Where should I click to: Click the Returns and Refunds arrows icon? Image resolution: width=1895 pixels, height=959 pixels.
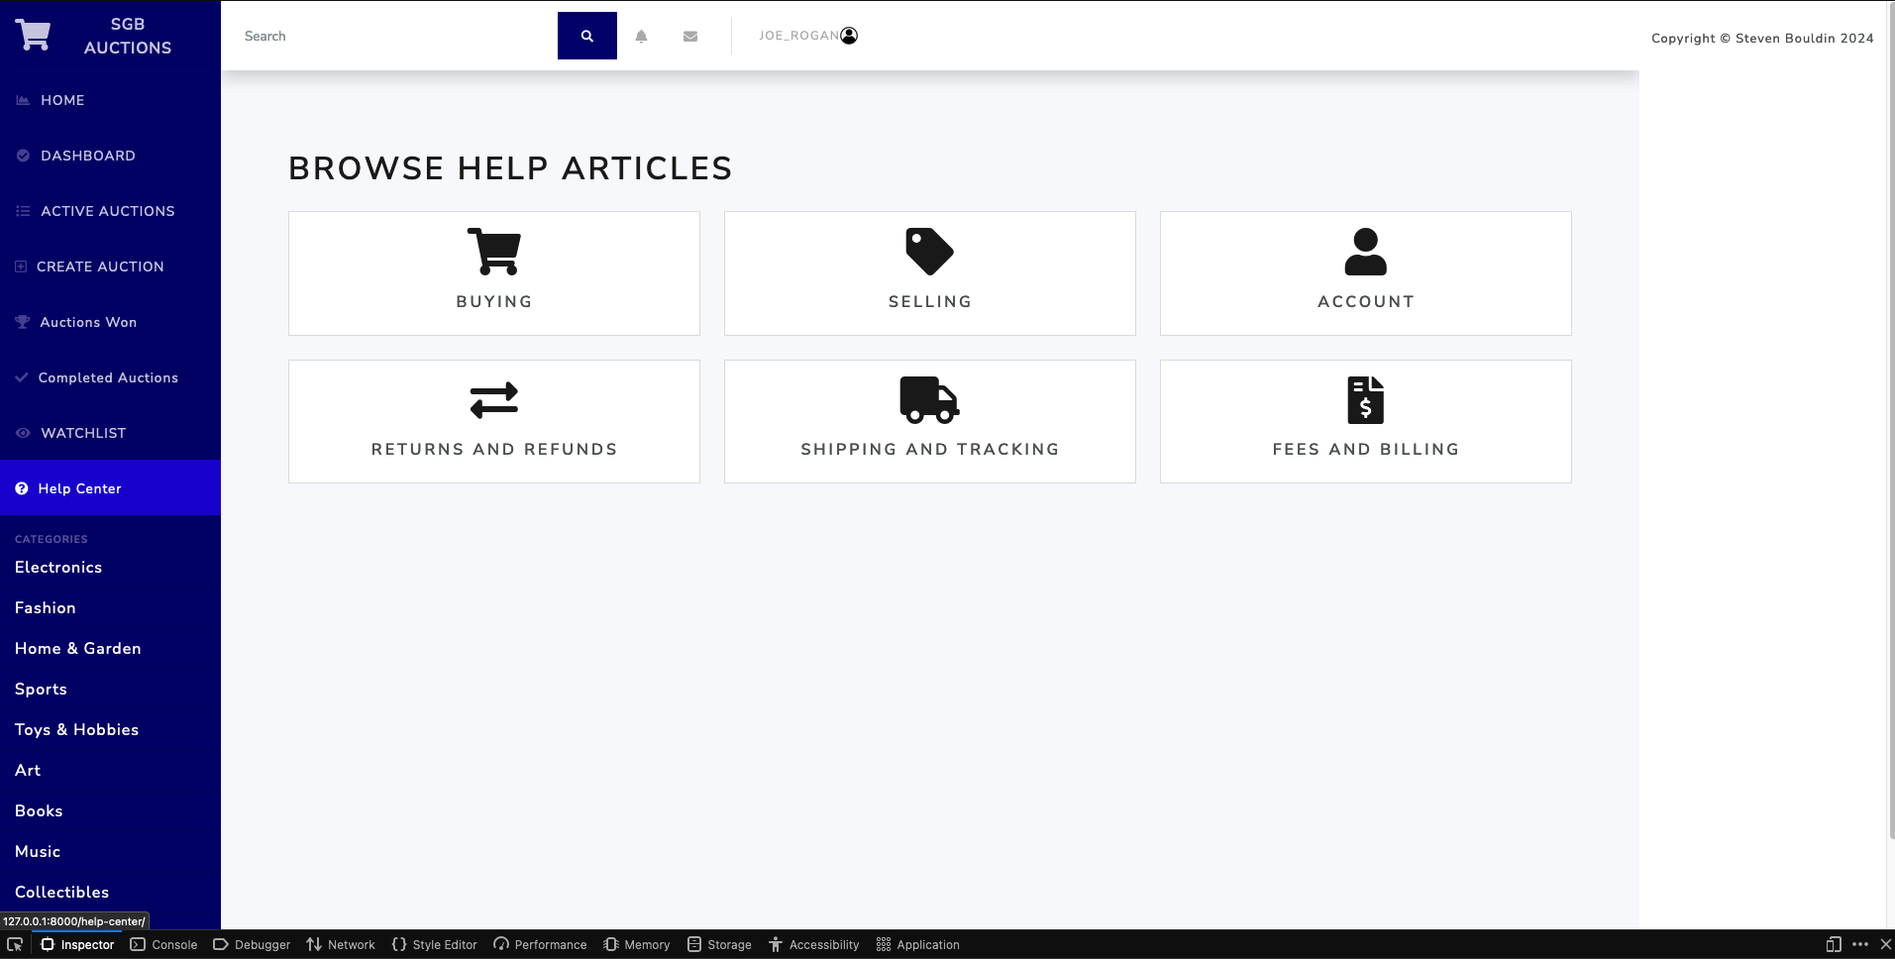click(494, 400)
